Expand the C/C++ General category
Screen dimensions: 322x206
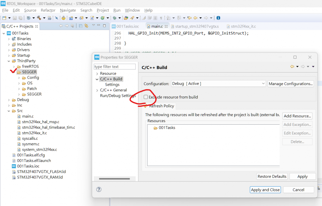[97, 90]
